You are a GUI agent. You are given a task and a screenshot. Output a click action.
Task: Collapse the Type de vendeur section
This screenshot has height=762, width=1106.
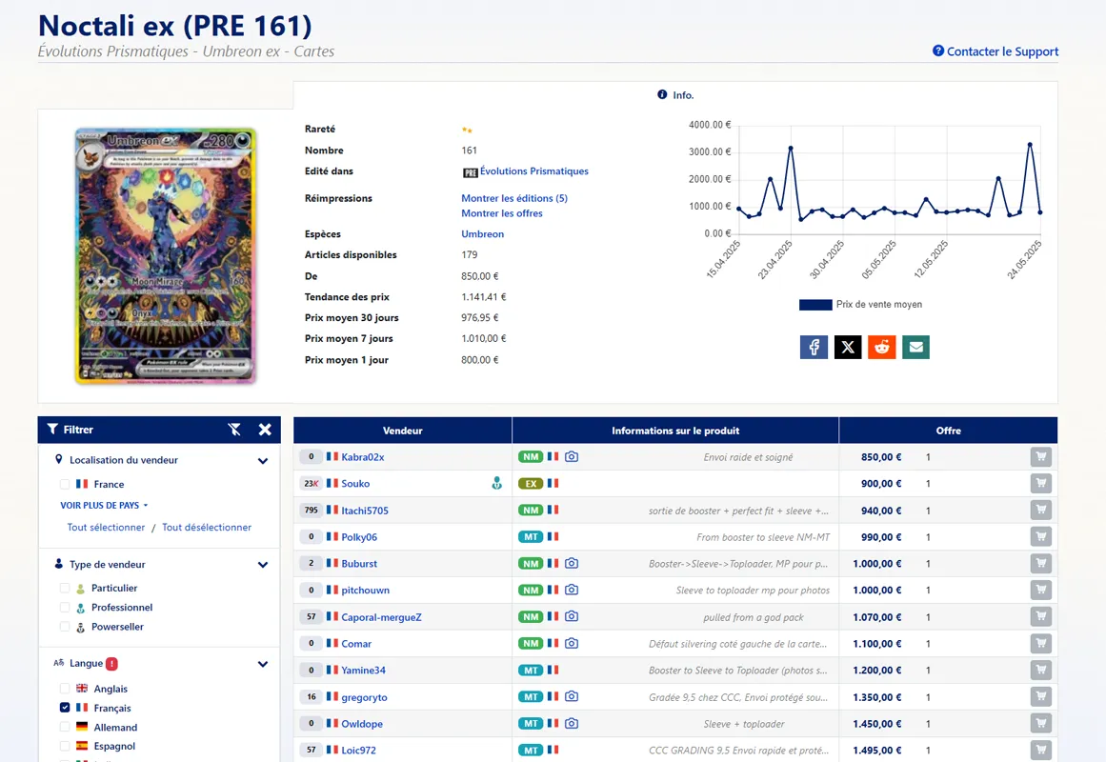click(262, 565)
